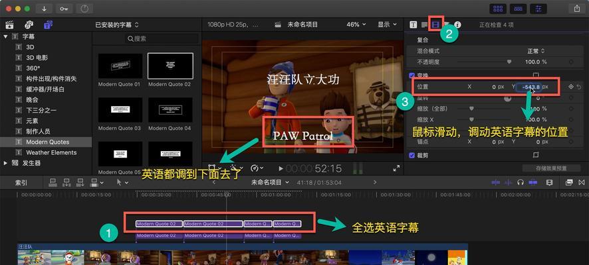Click the import media arrow button
This screenshot has width=589, height=265.
(45, 8)
